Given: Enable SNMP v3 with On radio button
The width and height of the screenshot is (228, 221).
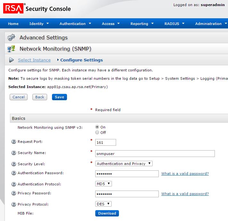Looking at the screenshot, I should coord(97,127).
